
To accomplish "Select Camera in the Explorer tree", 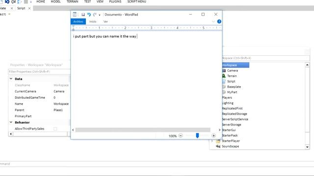I will [233, 70].
